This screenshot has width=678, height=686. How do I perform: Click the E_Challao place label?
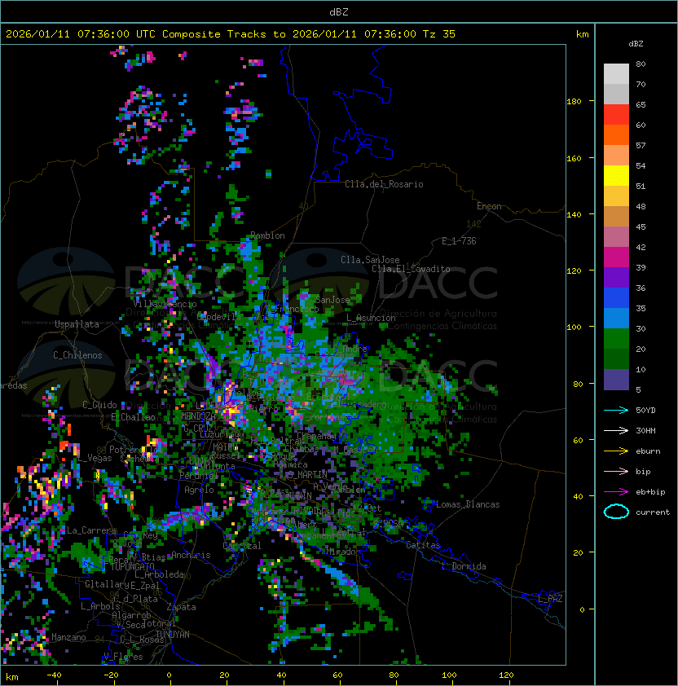(x=133, y=417)
